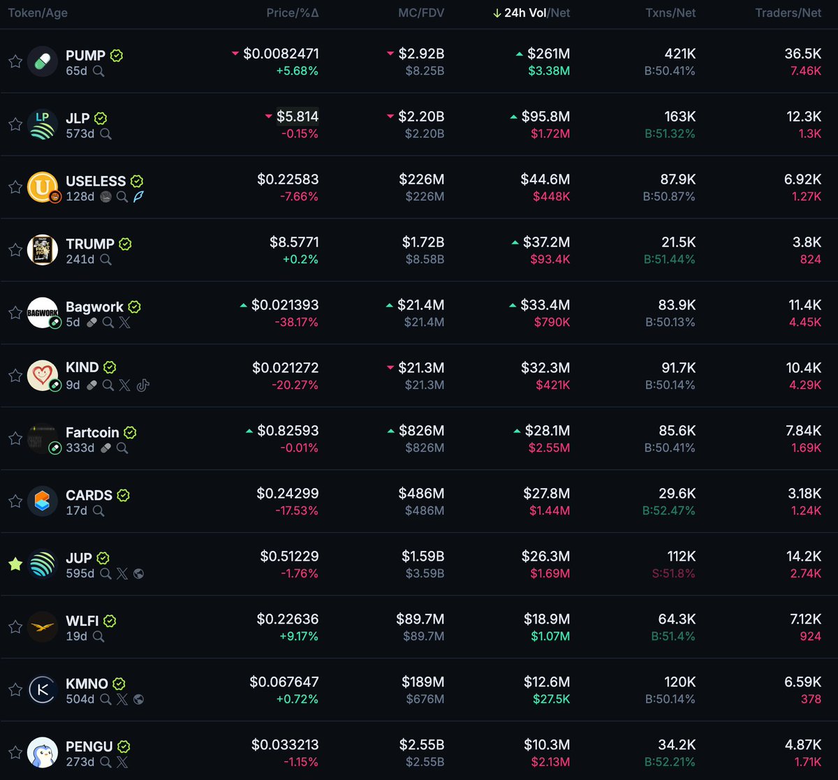Star the PUMP token as favorite
The width and height of the screenshot is (838, 780).
click(15, 61)
